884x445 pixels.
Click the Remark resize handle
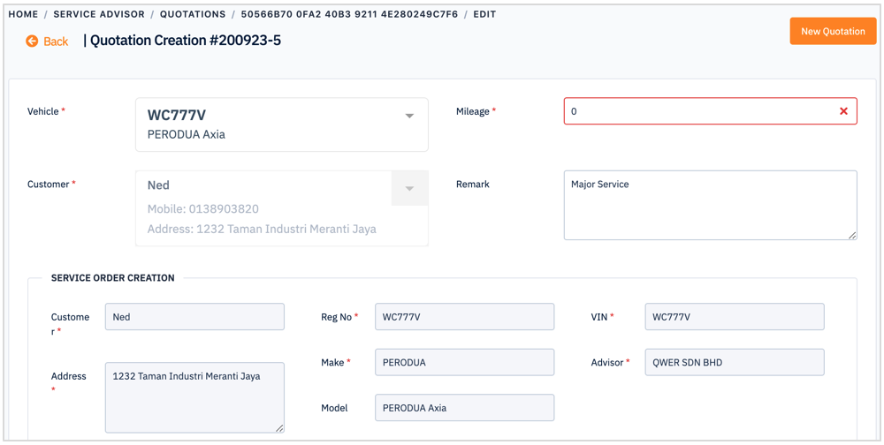pos(853,236)
